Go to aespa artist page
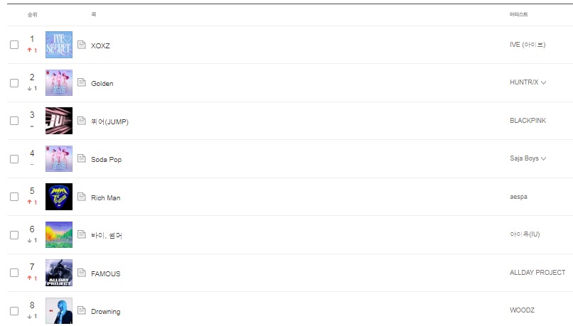Viewport: 573px width, 326px height. click(518, 197)
